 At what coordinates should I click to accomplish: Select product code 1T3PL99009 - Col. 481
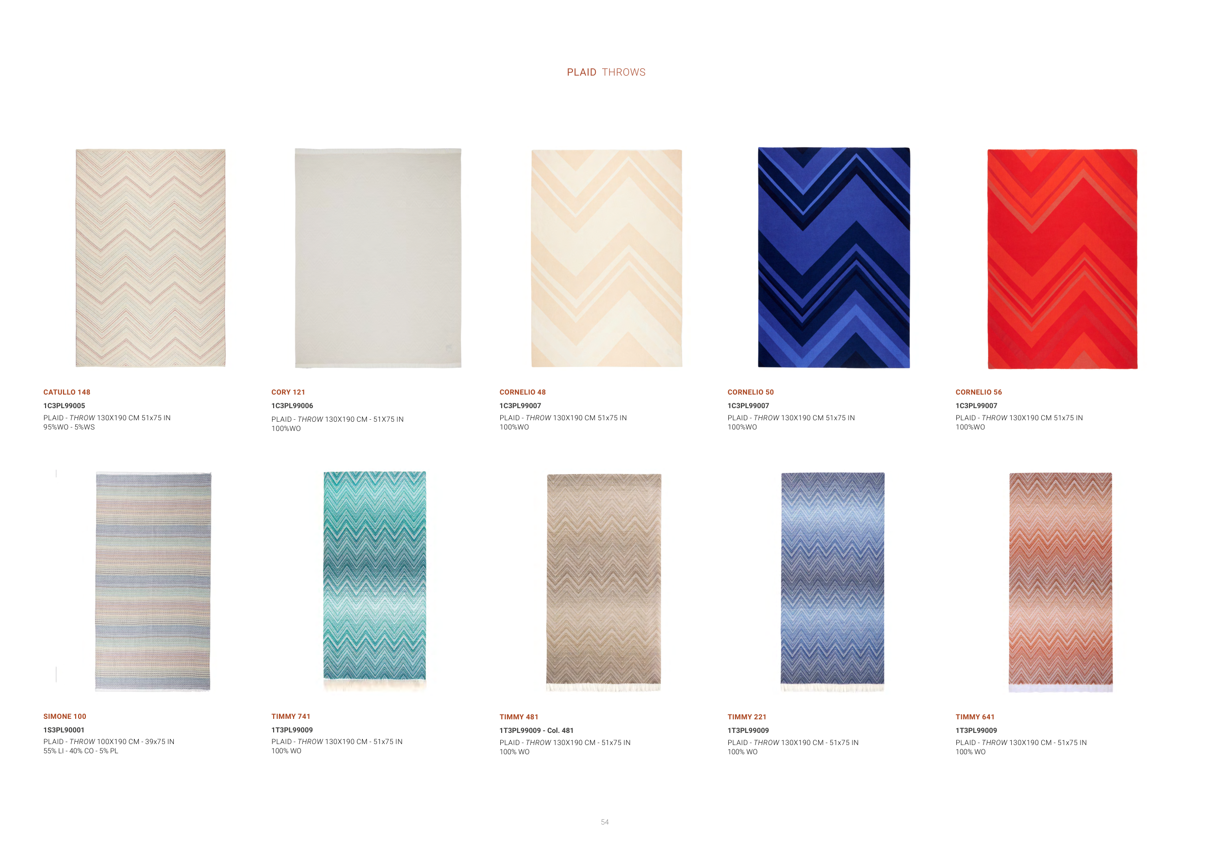click(x=536, y=730)
